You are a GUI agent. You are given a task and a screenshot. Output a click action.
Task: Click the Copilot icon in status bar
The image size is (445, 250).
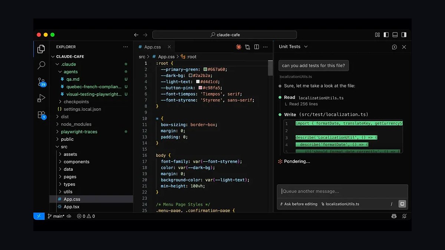pyautogui.click(x=394, y=216)
